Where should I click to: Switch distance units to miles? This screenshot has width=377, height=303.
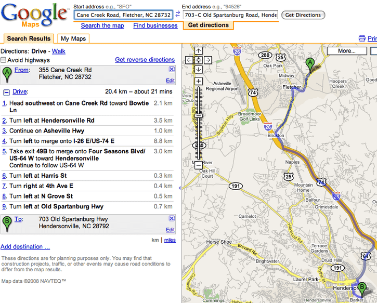click(170, 240)
